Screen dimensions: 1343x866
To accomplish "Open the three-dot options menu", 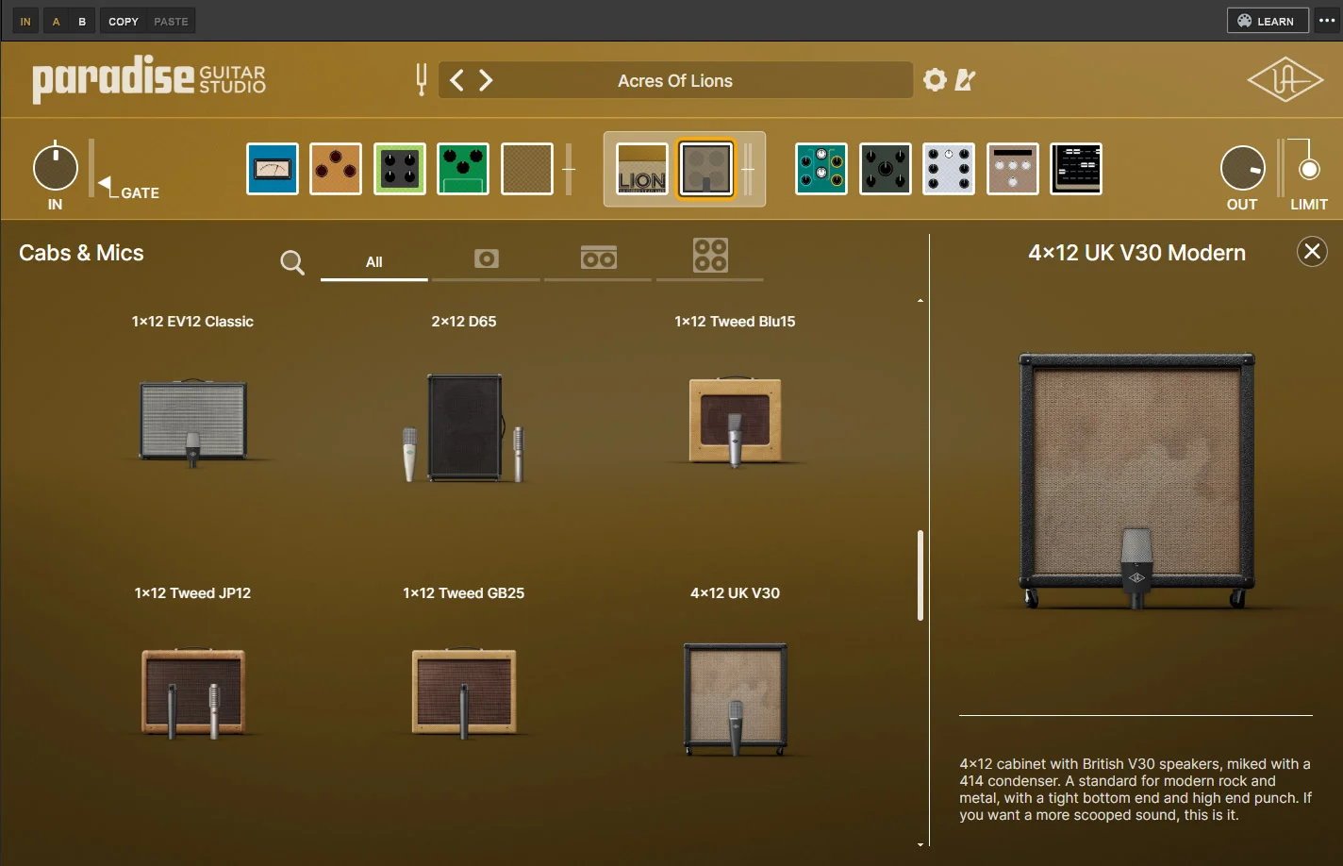I will 1328,21.
